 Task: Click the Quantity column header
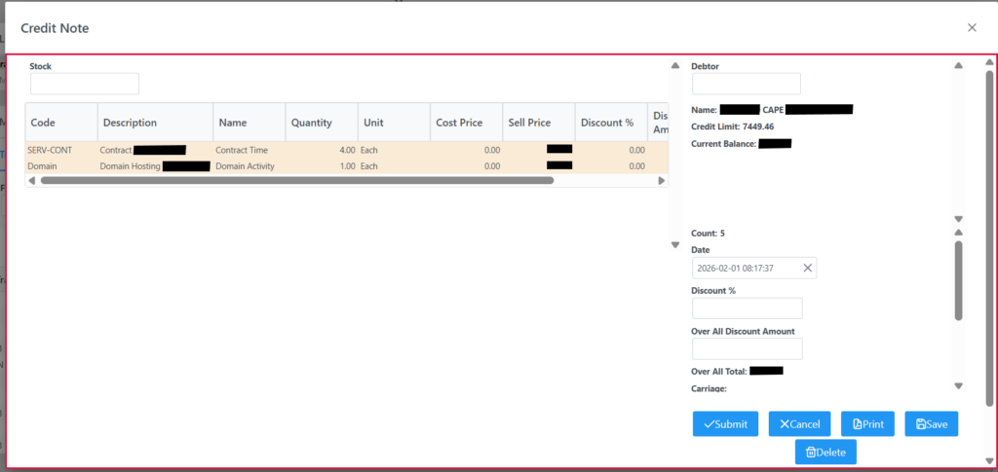click(311, 123)
